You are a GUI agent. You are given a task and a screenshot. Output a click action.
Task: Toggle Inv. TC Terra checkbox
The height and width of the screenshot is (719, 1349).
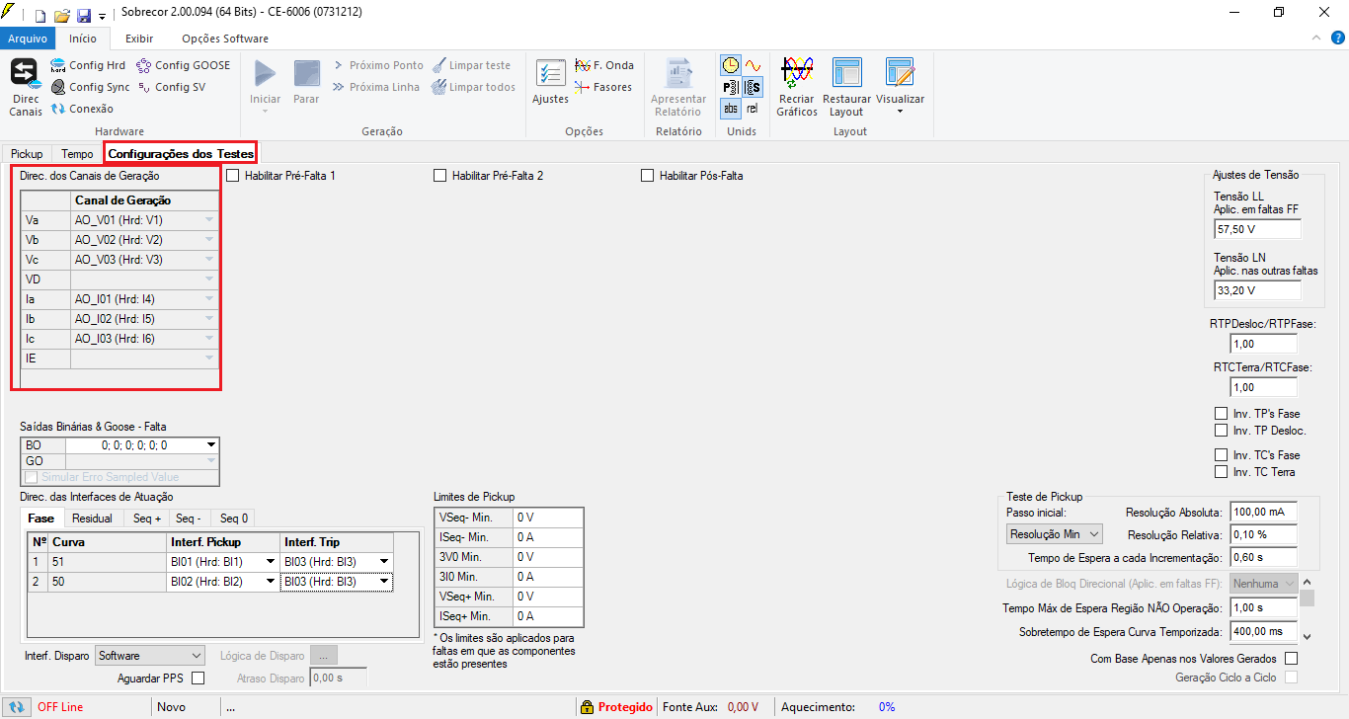1221,472
